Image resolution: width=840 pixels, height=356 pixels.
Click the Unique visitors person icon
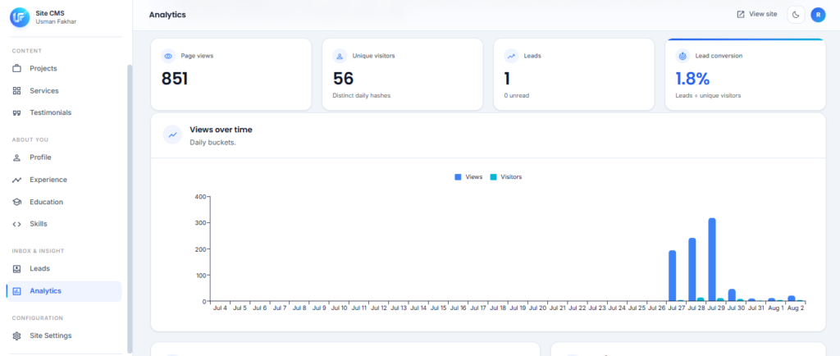[x=340, y=56]
